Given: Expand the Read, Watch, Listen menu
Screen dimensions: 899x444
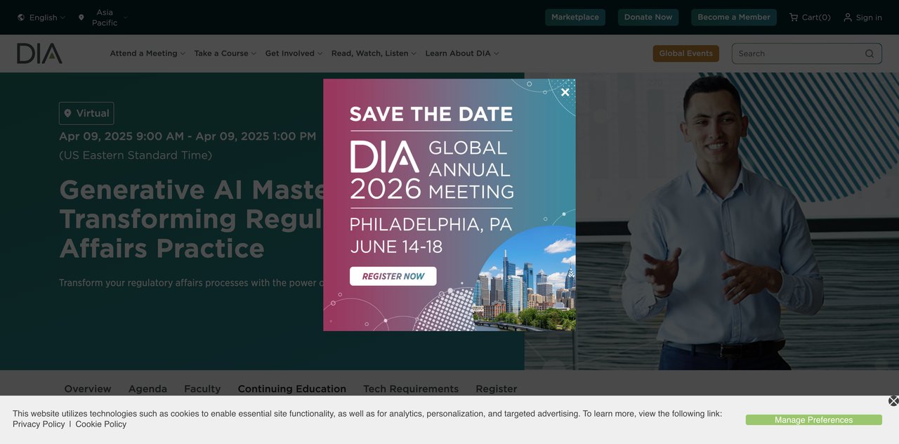Looking at the screenshot, I should (374, 53).
